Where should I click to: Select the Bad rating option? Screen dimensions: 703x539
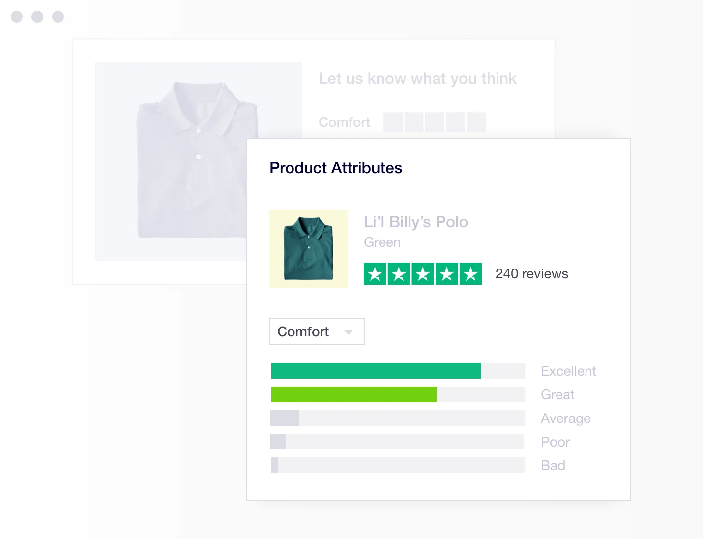click(398, 465)
